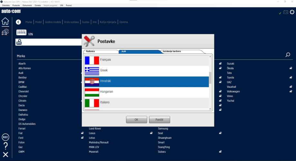This screenshot has width=296, height=161.
Task: Select Alfa Romeo from the brand list
Action: click(x=24, y=68)
